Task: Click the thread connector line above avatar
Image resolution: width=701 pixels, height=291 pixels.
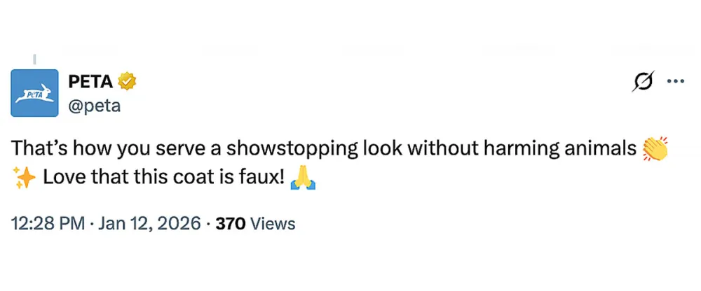Action: [34, 60]
